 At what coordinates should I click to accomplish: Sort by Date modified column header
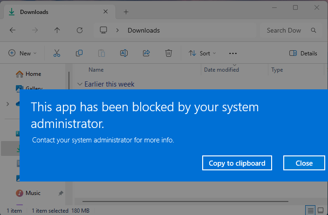221,70
